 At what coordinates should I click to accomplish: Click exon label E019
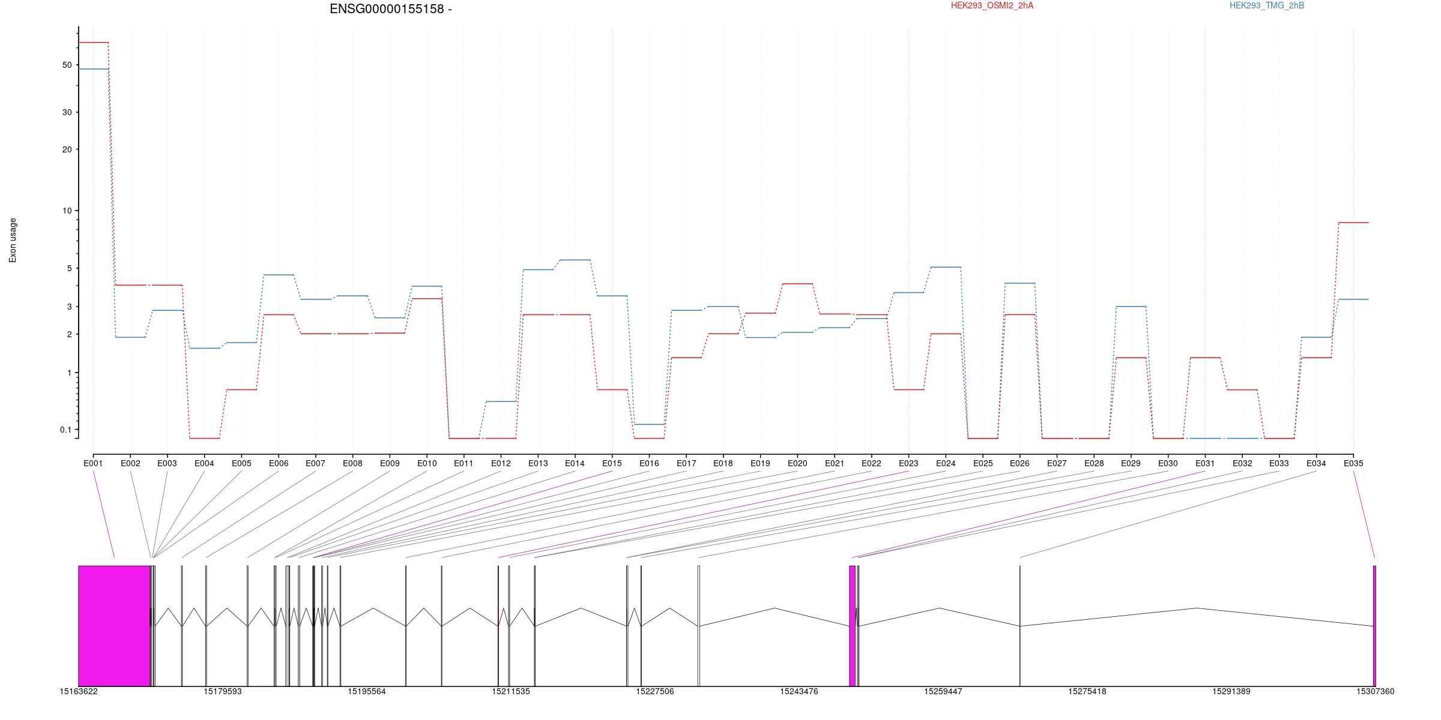tap(760, 463)
